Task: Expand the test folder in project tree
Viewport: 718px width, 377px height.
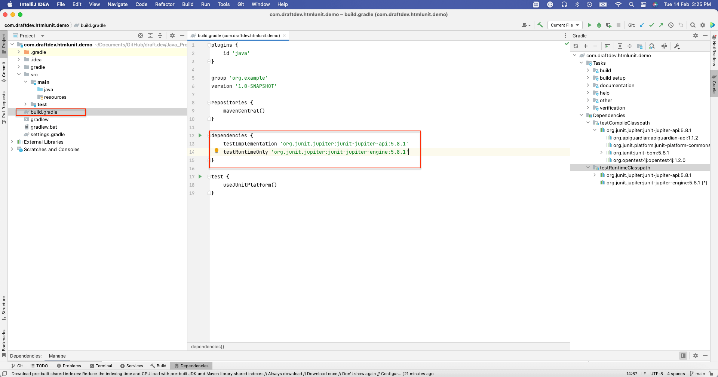Action: click(25, 104)
